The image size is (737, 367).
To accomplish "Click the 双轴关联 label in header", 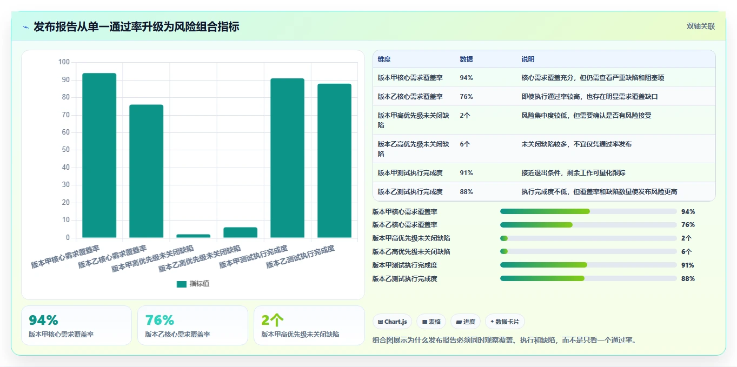I will click(701, 26).
